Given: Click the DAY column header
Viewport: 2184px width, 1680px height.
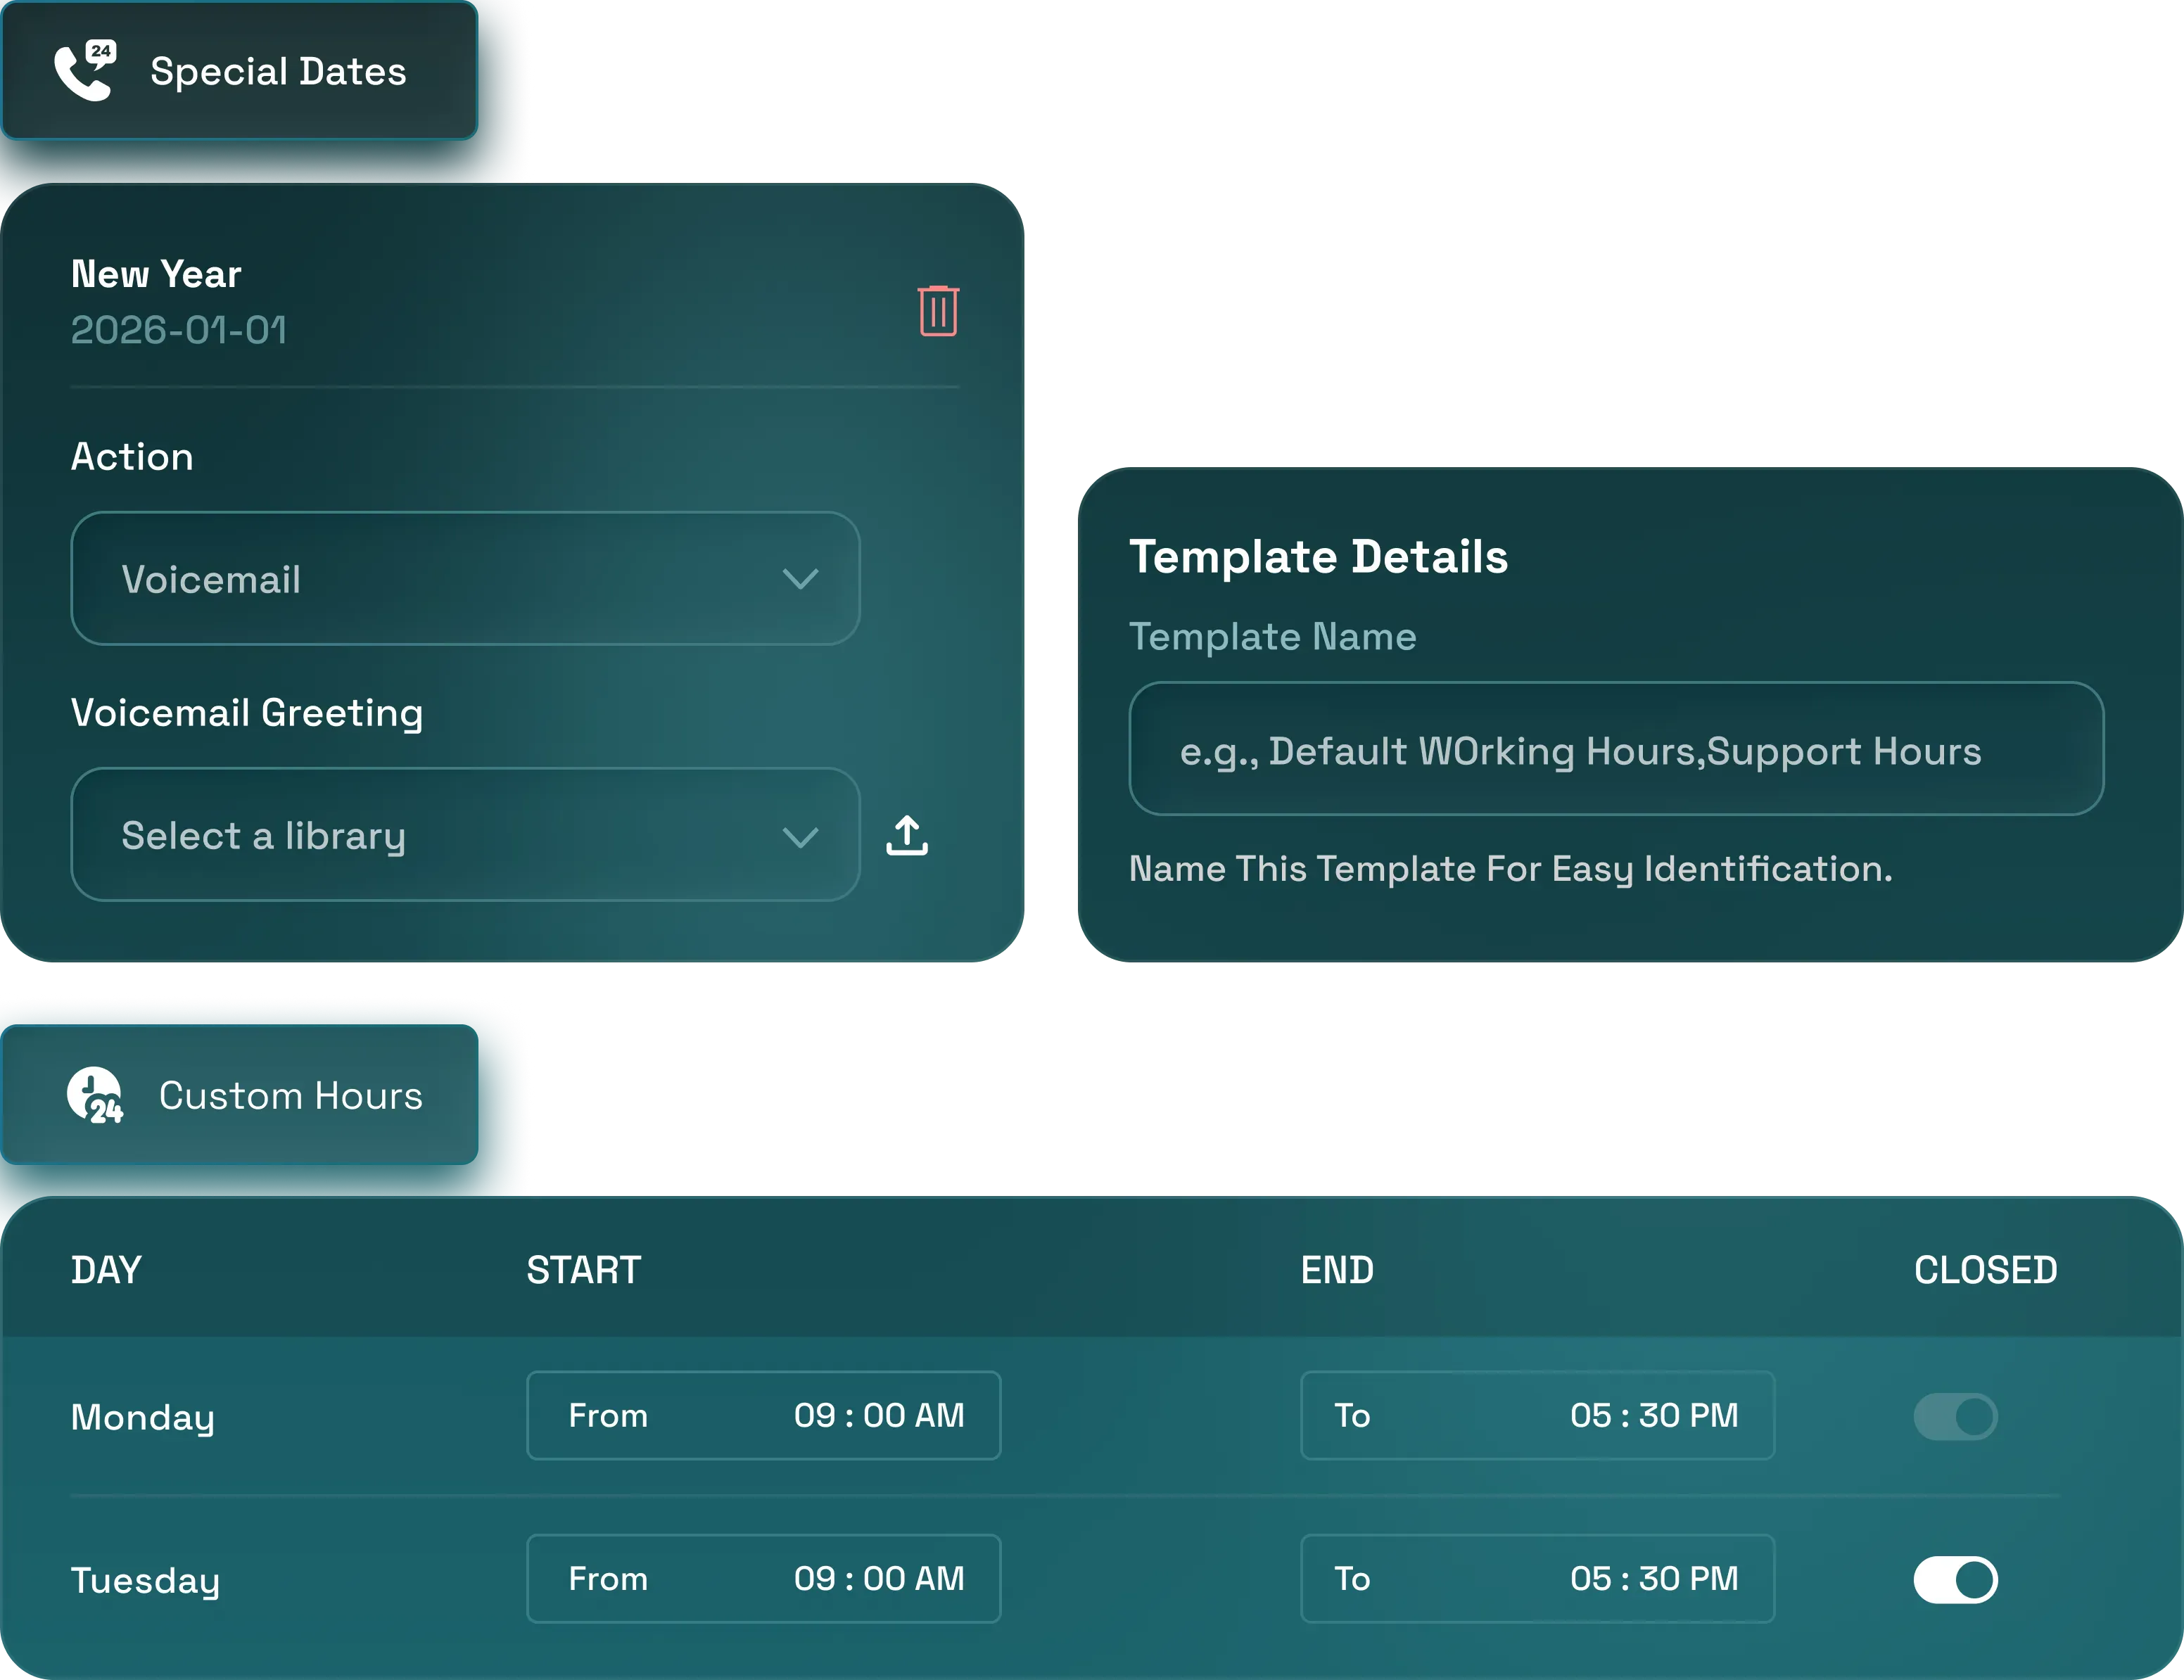Looking at the screenshot, I should coord(106,1270).
